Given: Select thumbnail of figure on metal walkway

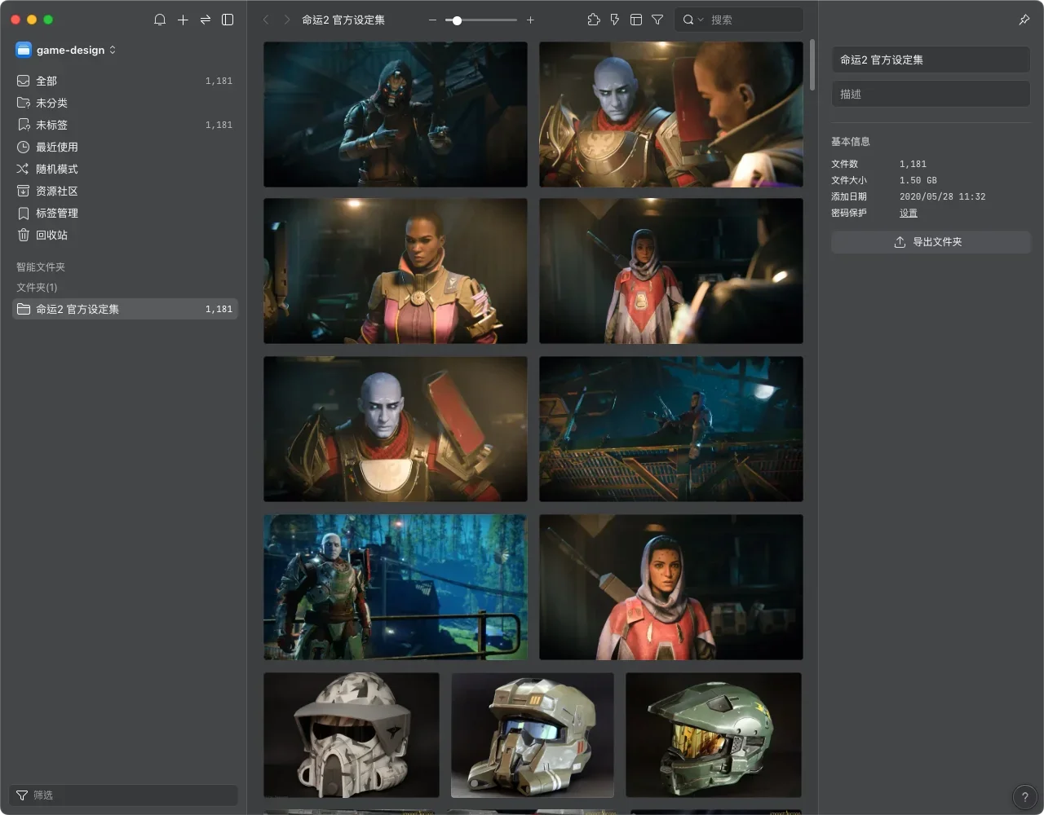Looking at the screenshot, I should point(671,430).
